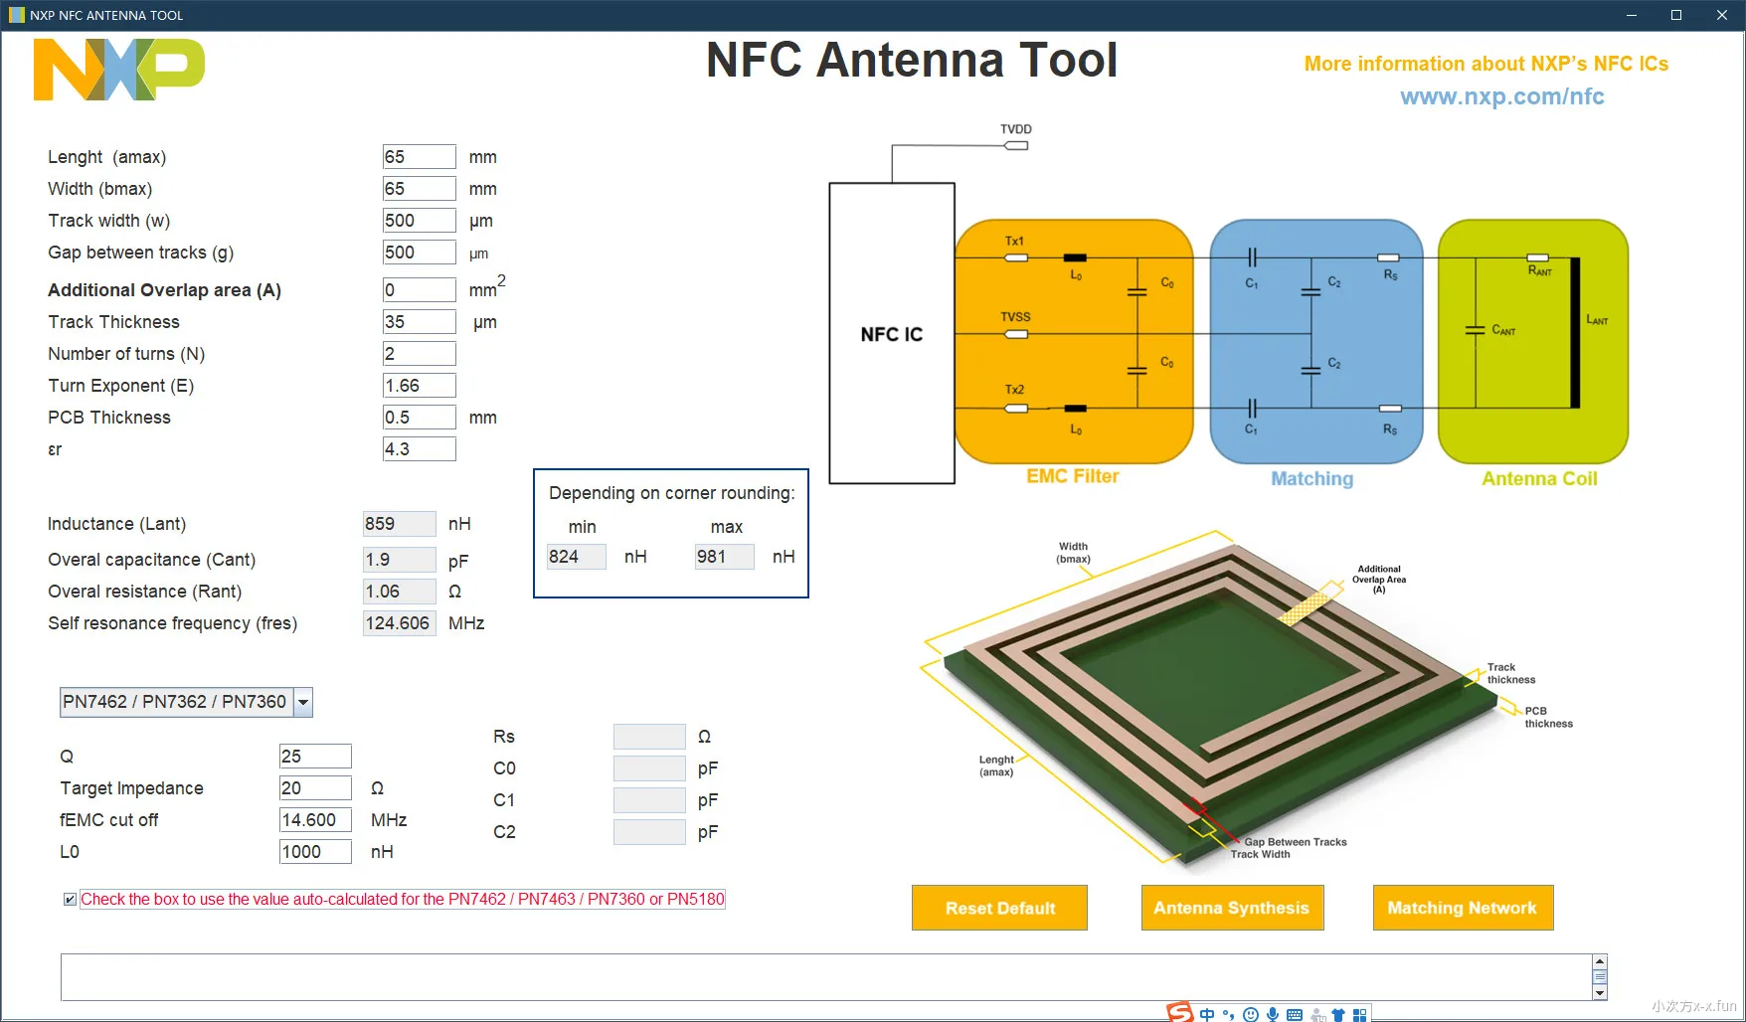The height and width of the screenshot is (1022, 1746).
Task: Open the IME toolbox grid icon
Action: pos(1359,1014)
